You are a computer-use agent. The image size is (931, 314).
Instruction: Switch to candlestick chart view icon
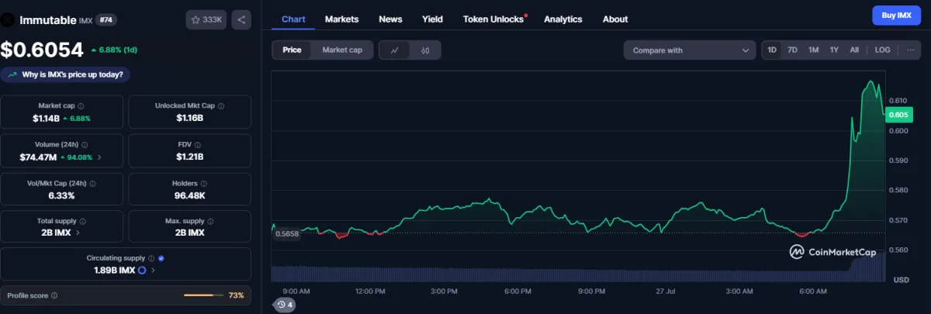tap(425, 50)
